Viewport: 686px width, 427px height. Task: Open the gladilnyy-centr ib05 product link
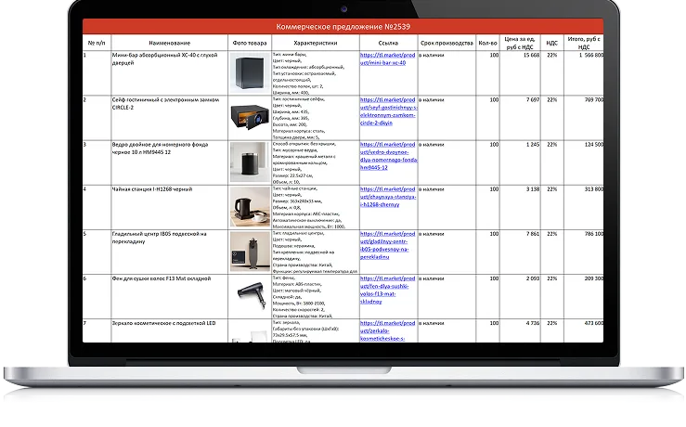click(388, 245)
